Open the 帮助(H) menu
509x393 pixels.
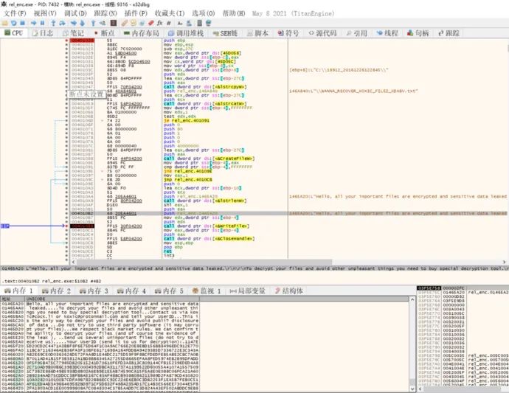[234, 13]
